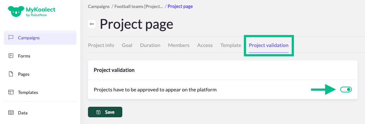Toggle the project approval switch
Screen dimensions: 365x124
346,89
